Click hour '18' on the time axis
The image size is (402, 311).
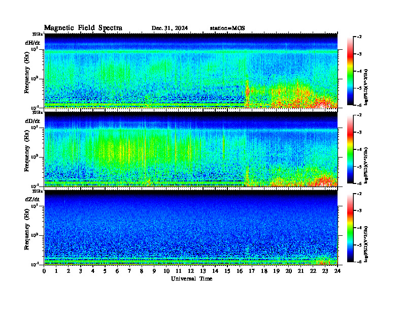(x=264, y=271)
